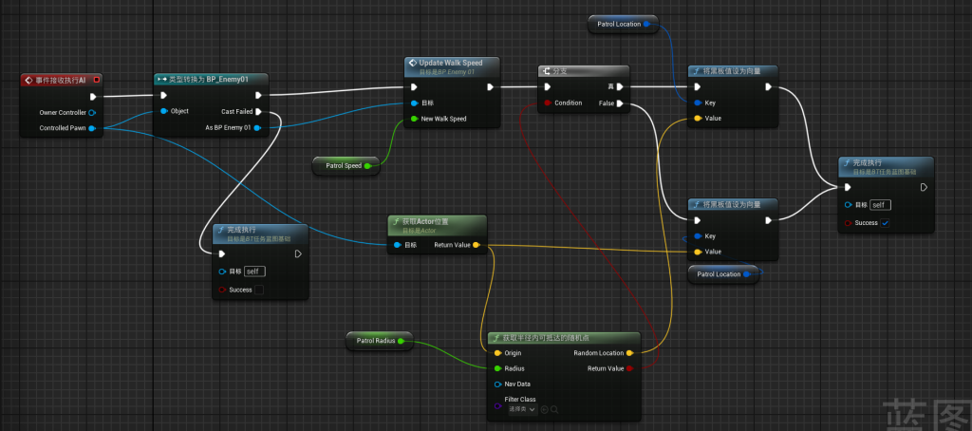The image size is (972, 431).
Task: Enable the unchecked Success checkbox in lower-left node
Action: [259, 290]
